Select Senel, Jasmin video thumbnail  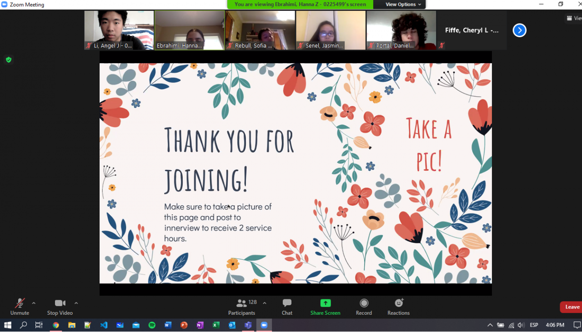click(x=331, y=30)
